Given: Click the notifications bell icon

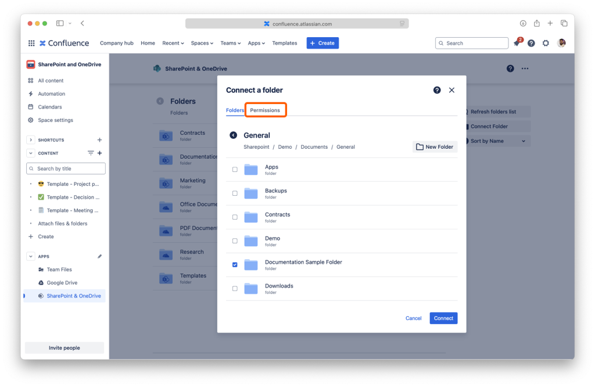Looking at the screenshot, I should point(517,43).
